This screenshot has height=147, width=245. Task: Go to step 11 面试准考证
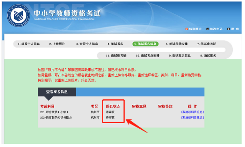[x=116, y=56]
